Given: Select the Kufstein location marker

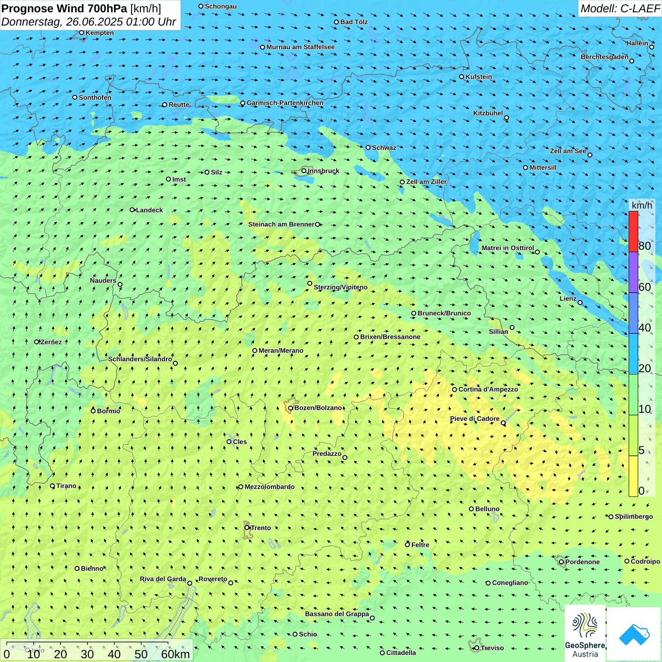Looking at the screenshot, I should tap(462, 77).
